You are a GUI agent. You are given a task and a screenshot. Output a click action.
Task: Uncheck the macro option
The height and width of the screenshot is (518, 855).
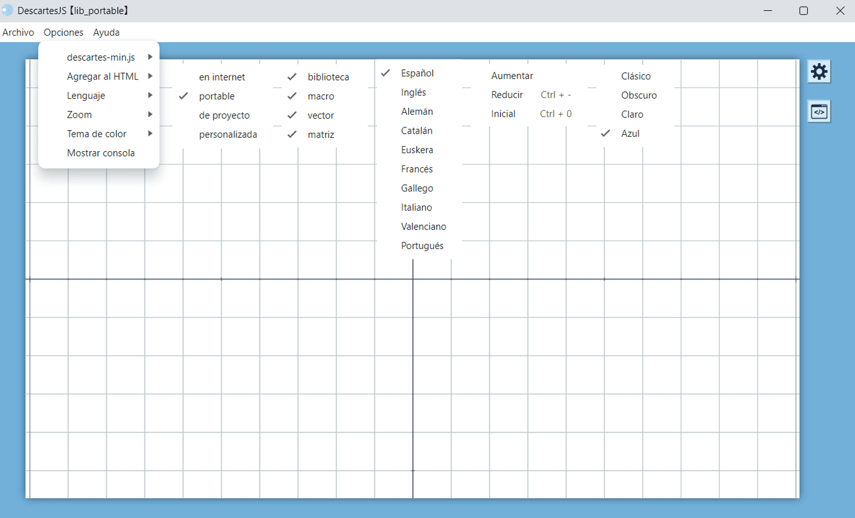coord(320,96)
